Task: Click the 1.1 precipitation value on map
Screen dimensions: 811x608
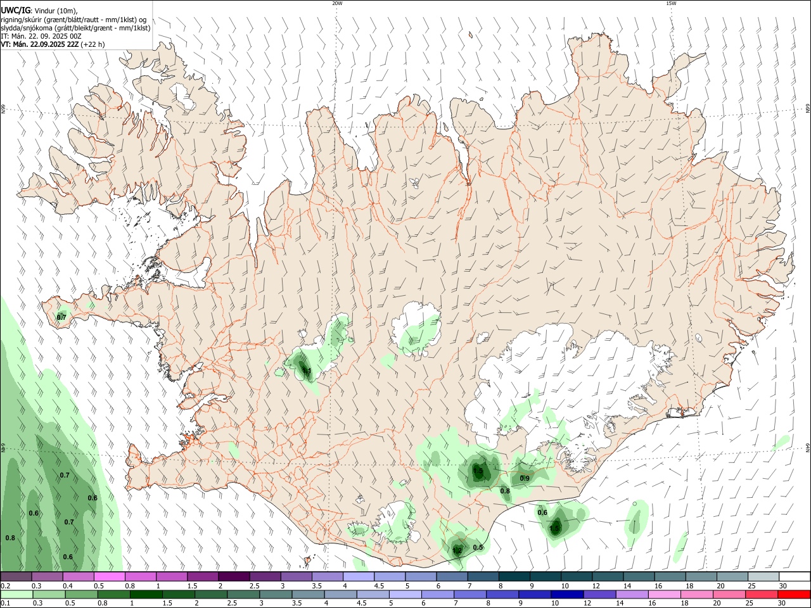Action: pyautogui.click(x=306, y=371)
